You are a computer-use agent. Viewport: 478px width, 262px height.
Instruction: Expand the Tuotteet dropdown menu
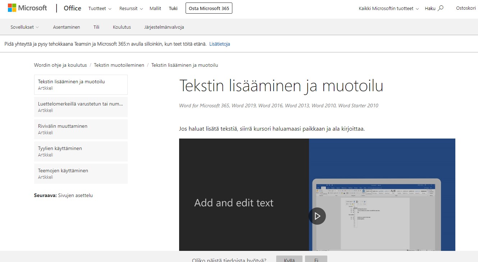pyautogui.click(x=100, y=8)
